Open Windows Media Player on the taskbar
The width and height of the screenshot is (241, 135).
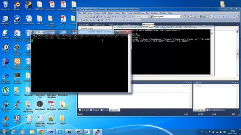[23, 132]
